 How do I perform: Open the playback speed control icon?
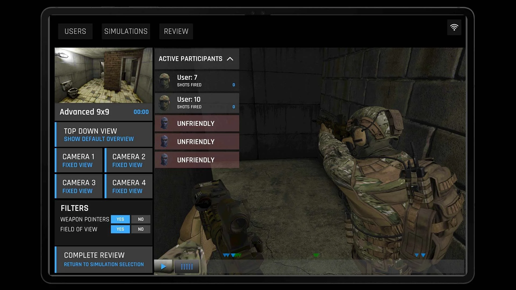click(x=187, y=266)
